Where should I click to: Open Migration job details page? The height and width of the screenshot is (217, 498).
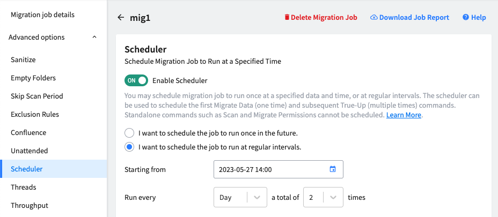(x=42, y=15)
